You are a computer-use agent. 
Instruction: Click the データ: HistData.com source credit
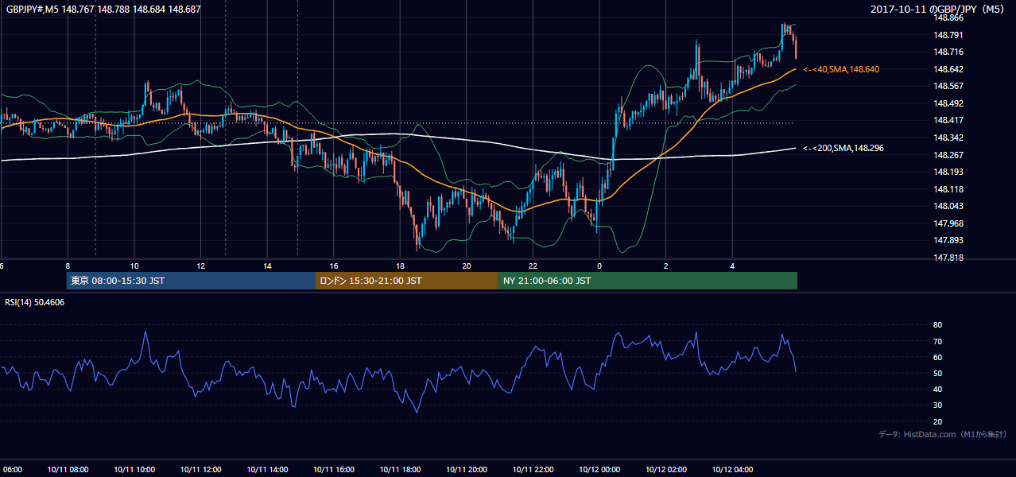click(943, 434)
